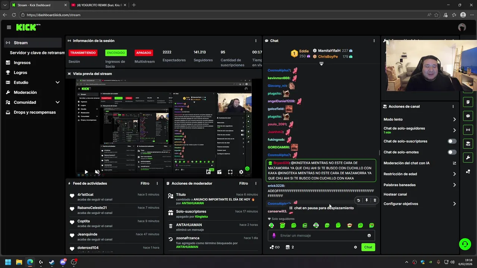
Task: Open Filtro in Acciones de moderador
Action: tap(243, 184)
